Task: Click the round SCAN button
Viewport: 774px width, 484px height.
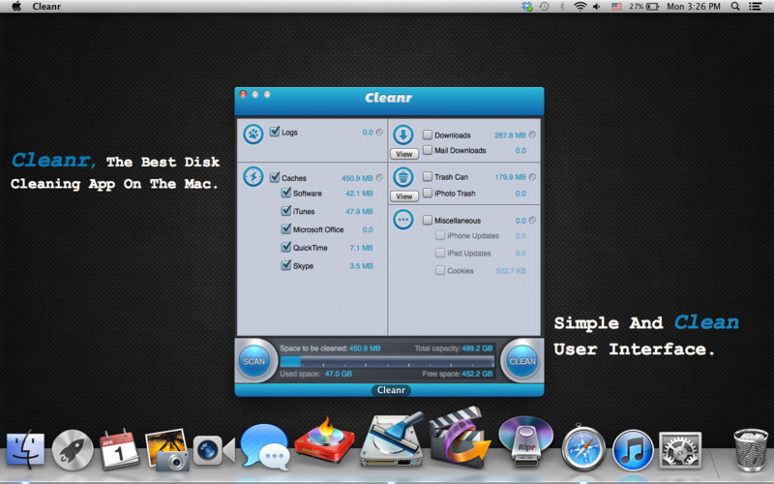Action: [254, 361]
